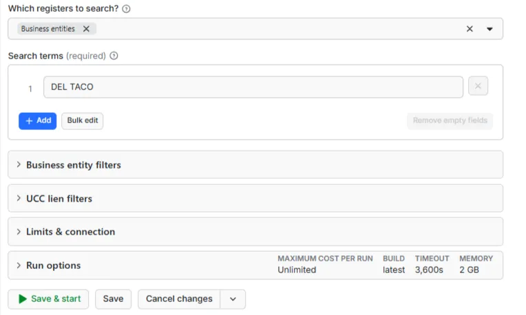Expand Limits & connection section
526x315 pixels.
pyautogui.click(x=255, y=232)
